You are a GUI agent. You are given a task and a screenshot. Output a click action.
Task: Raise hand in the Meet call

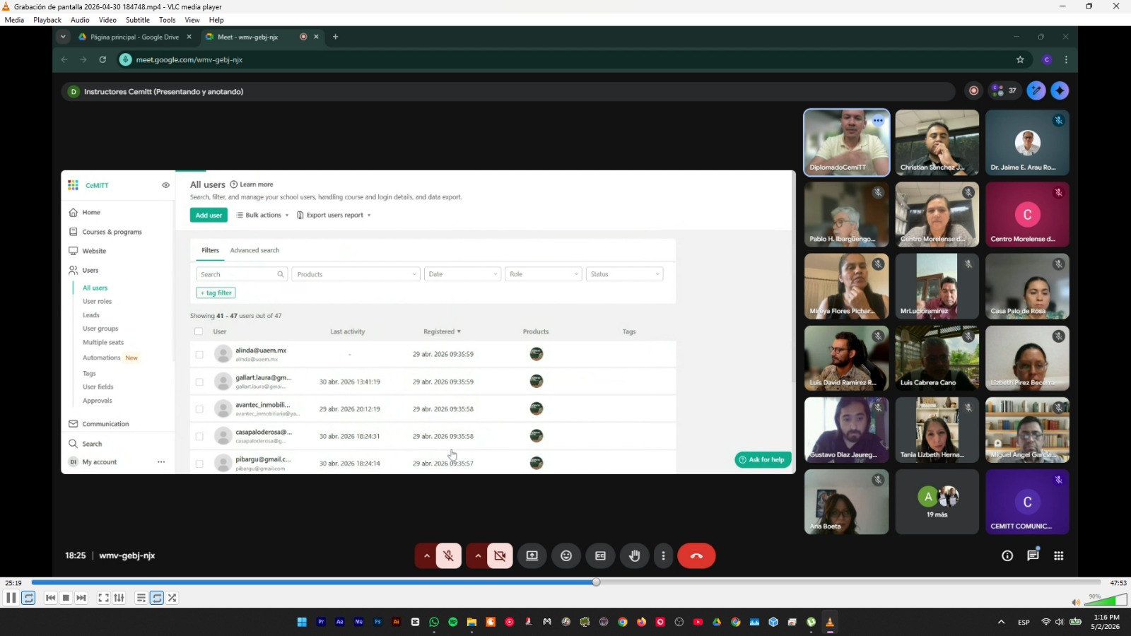coord(635,556)
